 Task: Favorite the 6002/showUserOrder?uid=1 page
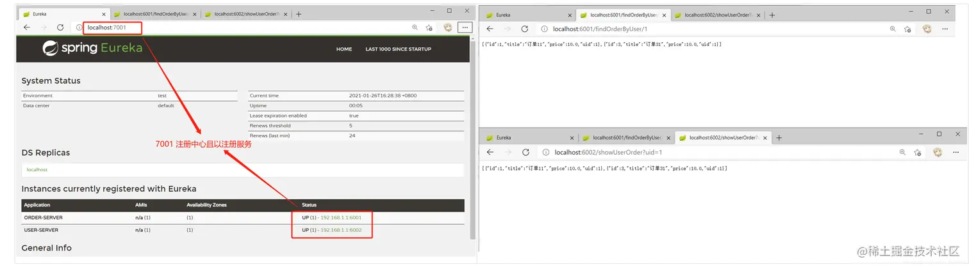[917, 152]
